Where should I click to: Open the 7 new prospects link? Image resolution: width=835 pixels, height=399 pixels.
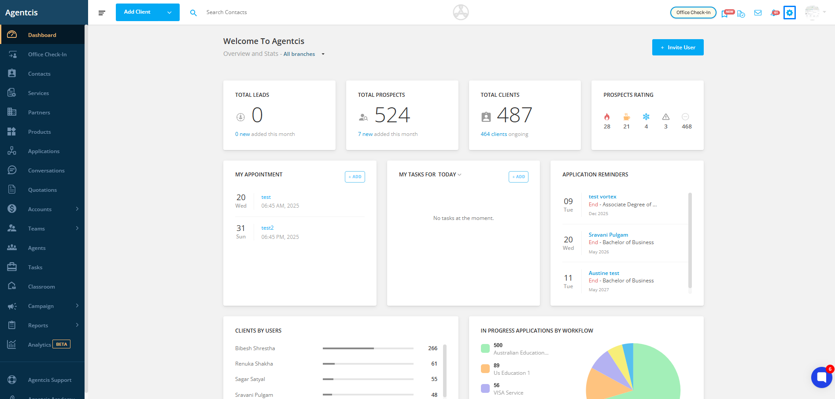pyautogui.click(x=366, y=134)
